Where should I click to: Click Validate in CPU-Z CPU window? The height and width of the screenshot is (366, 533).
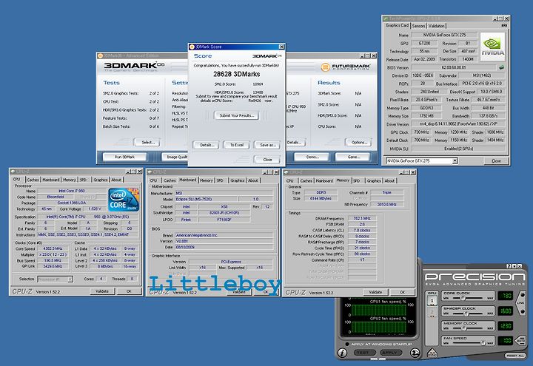(102, 291)
